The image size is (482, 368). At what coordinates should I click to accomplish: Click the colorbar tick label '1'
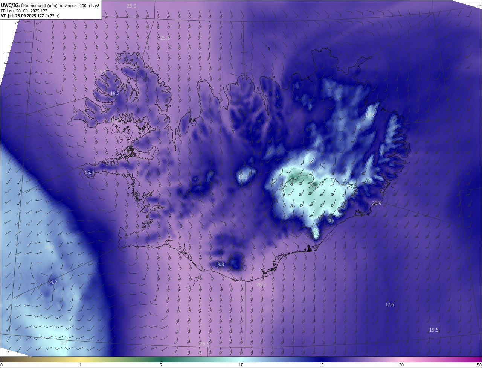(81, 365)
